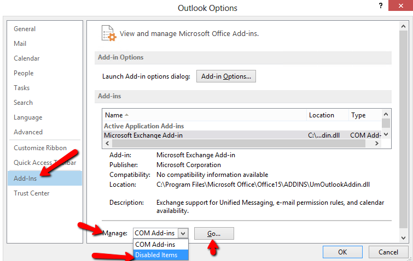Screen dimensions: 413x261
Task: Click the main panel scroll up arrow
Action: [x=403, y=26]
